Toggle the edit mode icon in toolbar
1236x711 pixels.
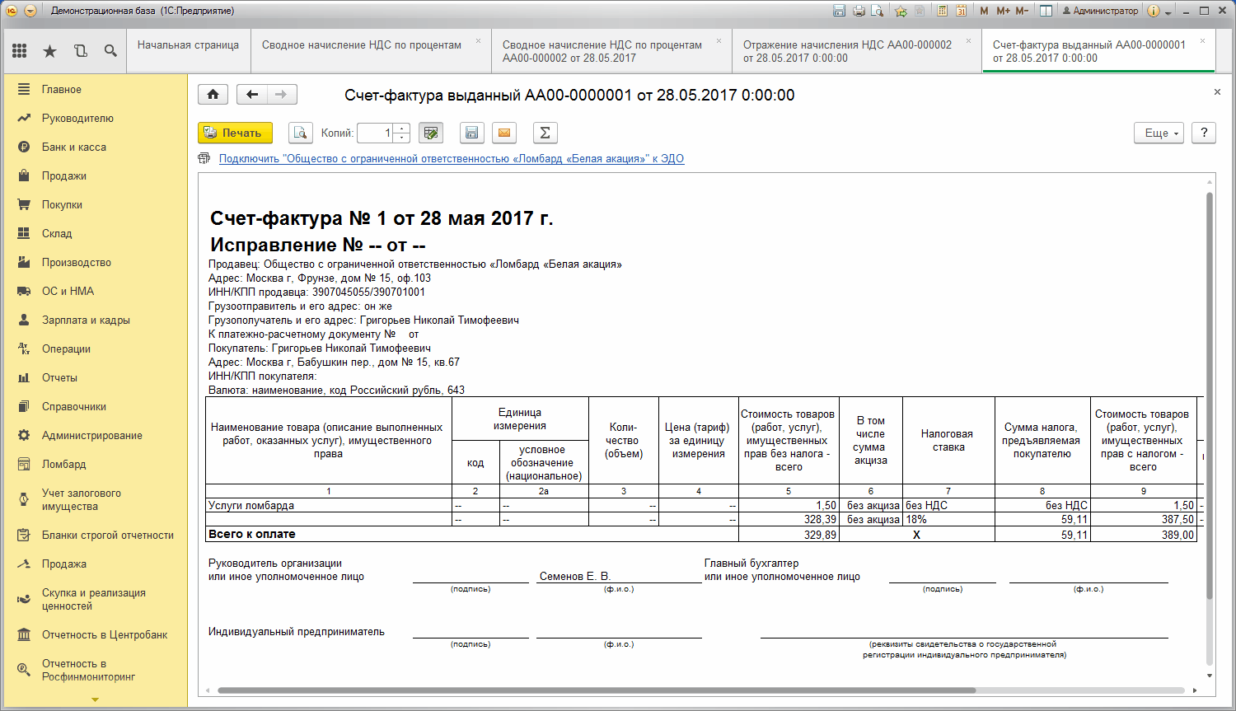click(x=430, y=133)
